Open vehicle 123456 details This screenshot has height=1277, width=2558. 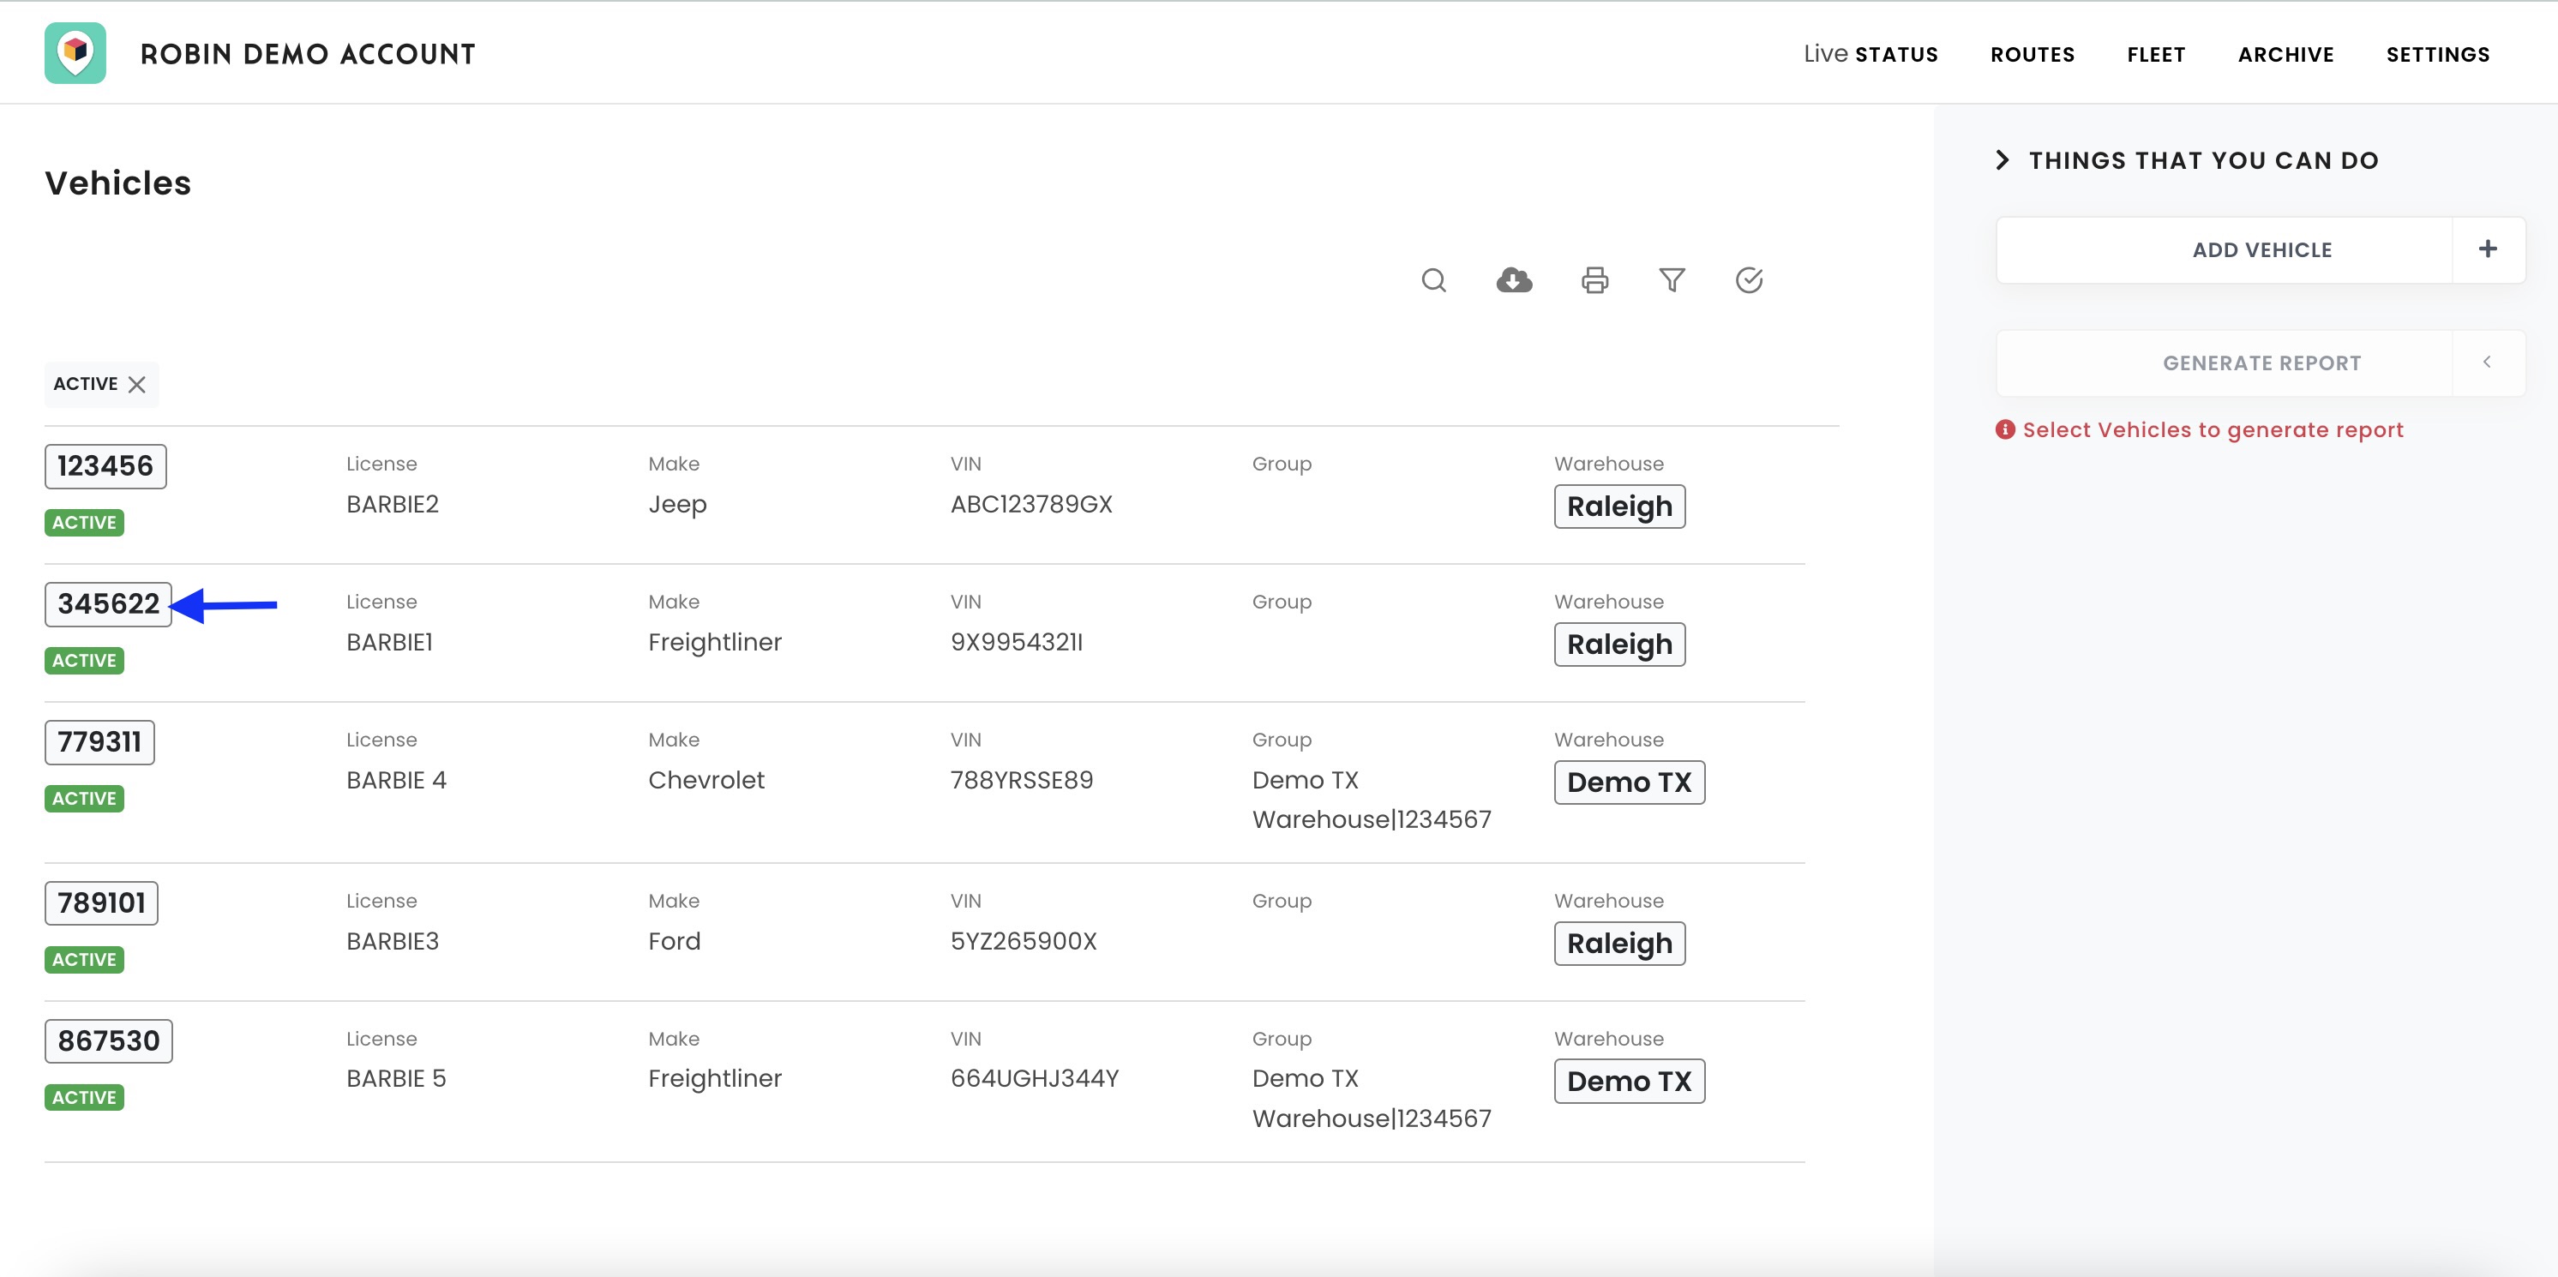(x=105, y=465)
